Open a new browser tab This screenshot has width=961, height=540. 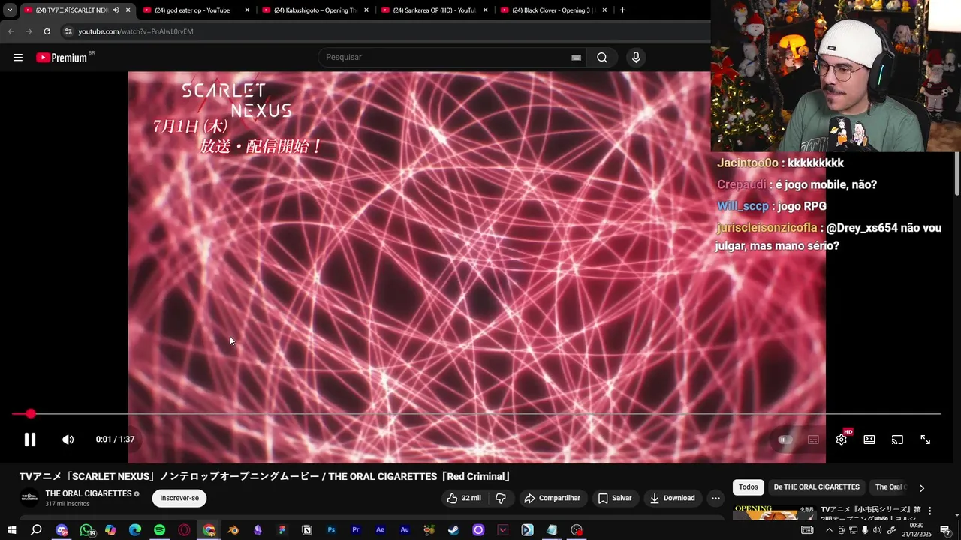622,10
